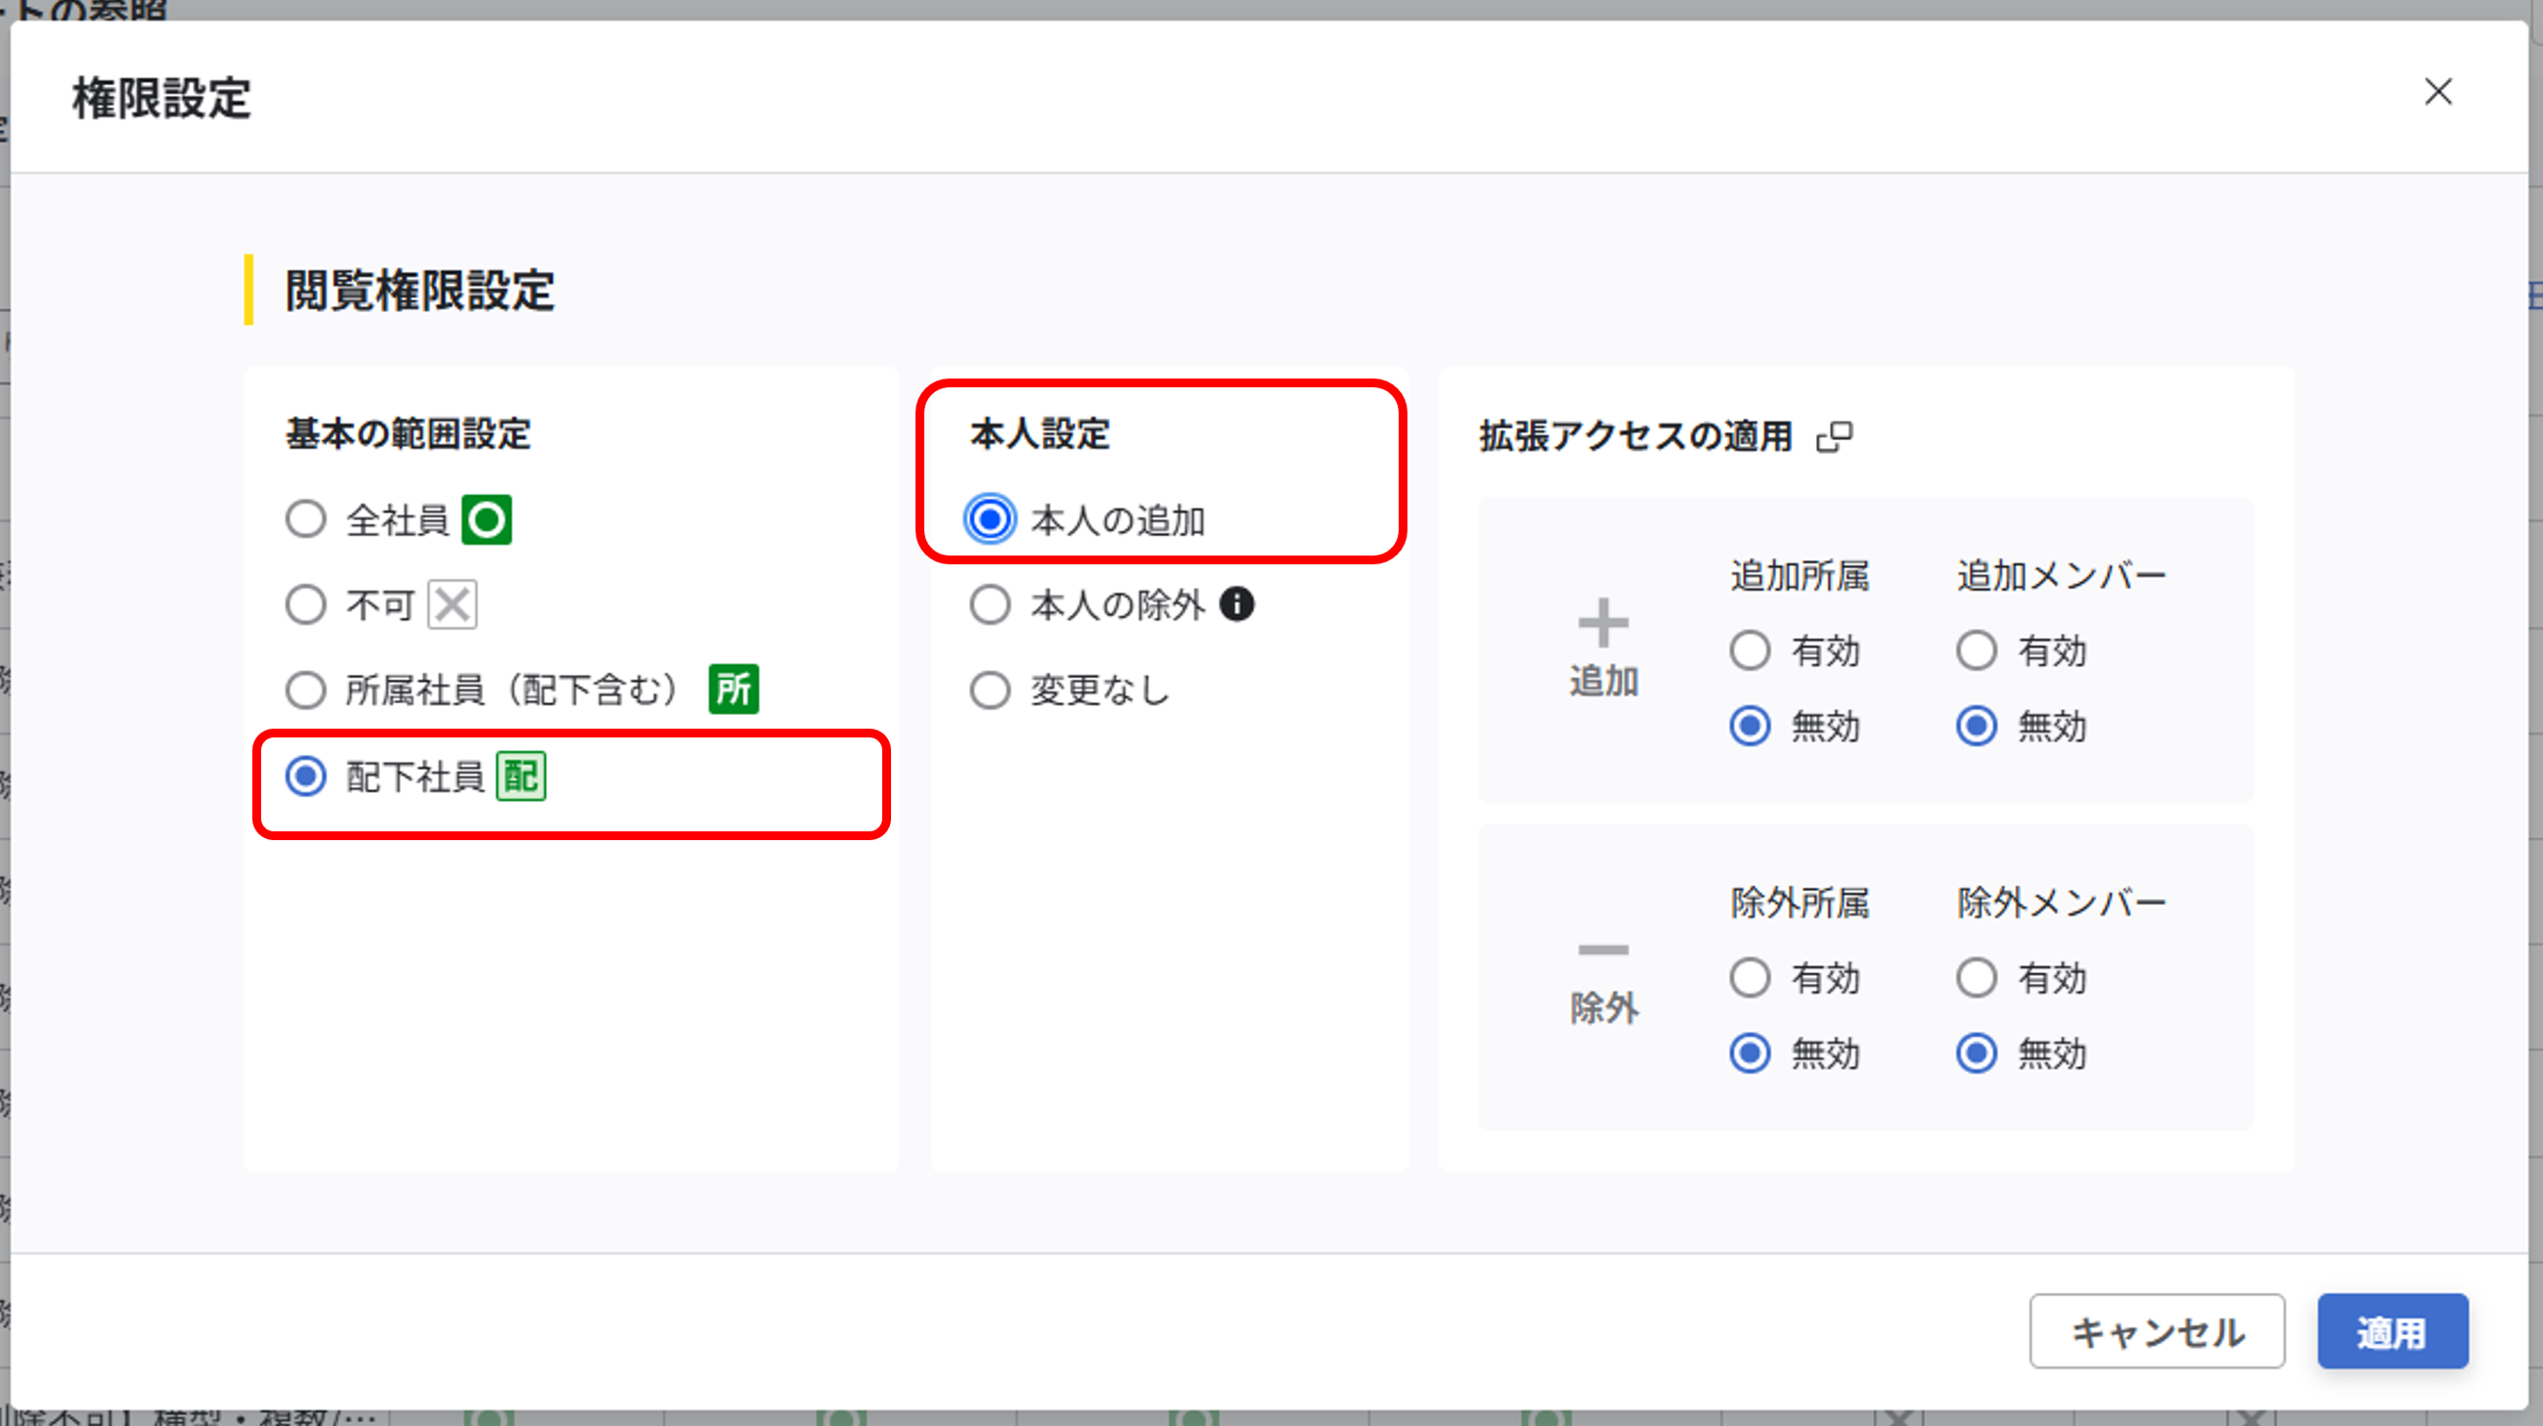
Task: Select the 配下社員 radio option
Action: pyautogui.click(x=306, y=776)
